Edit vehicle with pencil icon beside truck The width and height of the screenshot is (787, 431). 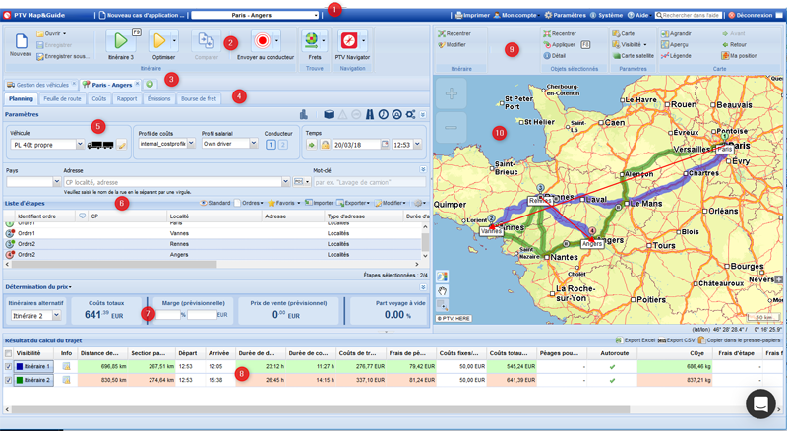tap(121, 145)
